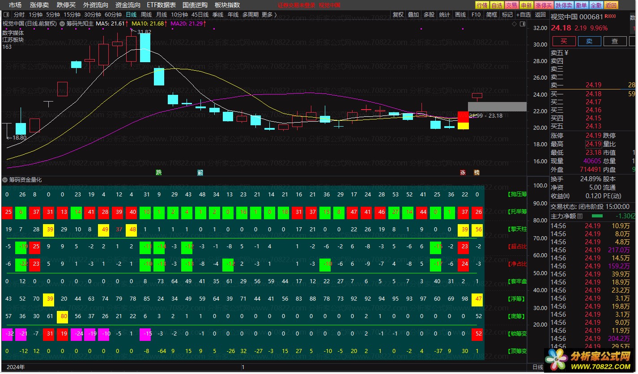Click the 查 query button

(615, 41)
